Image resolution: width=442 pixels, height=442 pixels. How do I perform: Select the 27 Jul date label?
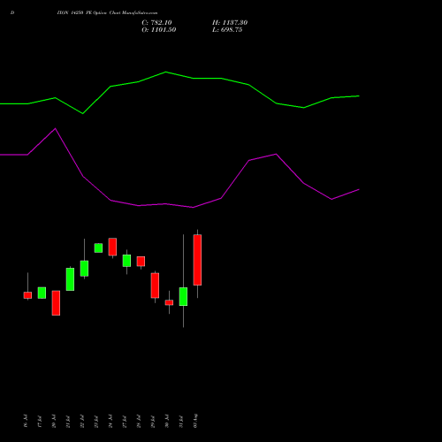pos(125,421)
